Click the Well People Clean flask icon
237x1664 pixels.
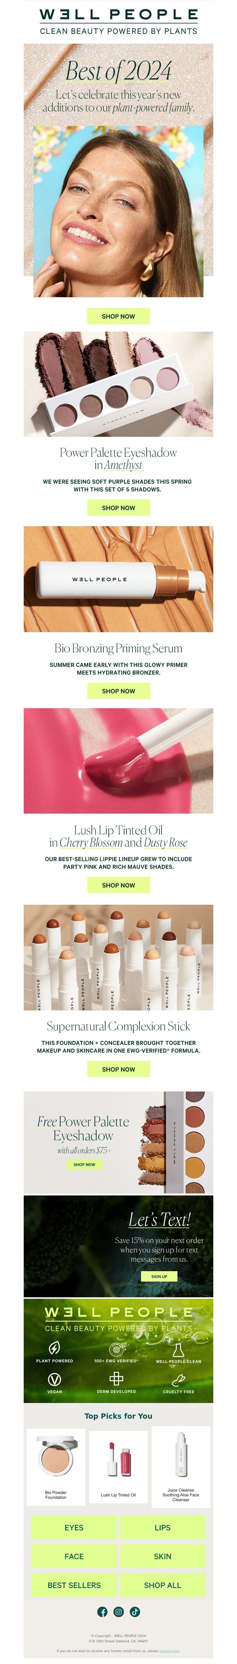tap(178, 1348)
